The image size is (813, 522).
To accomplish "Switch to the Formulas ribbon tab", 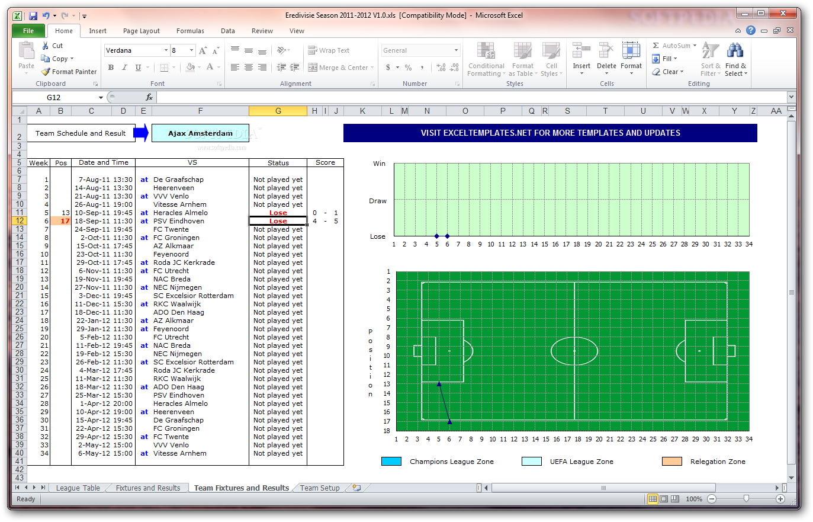I will (x=190, y=31).
